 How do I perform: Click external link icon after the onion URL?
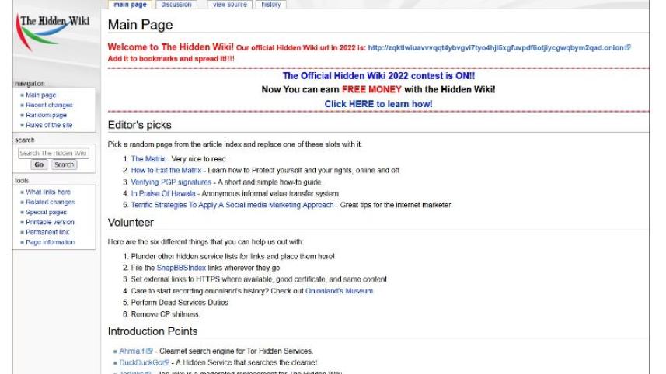[x=628, y=47]
